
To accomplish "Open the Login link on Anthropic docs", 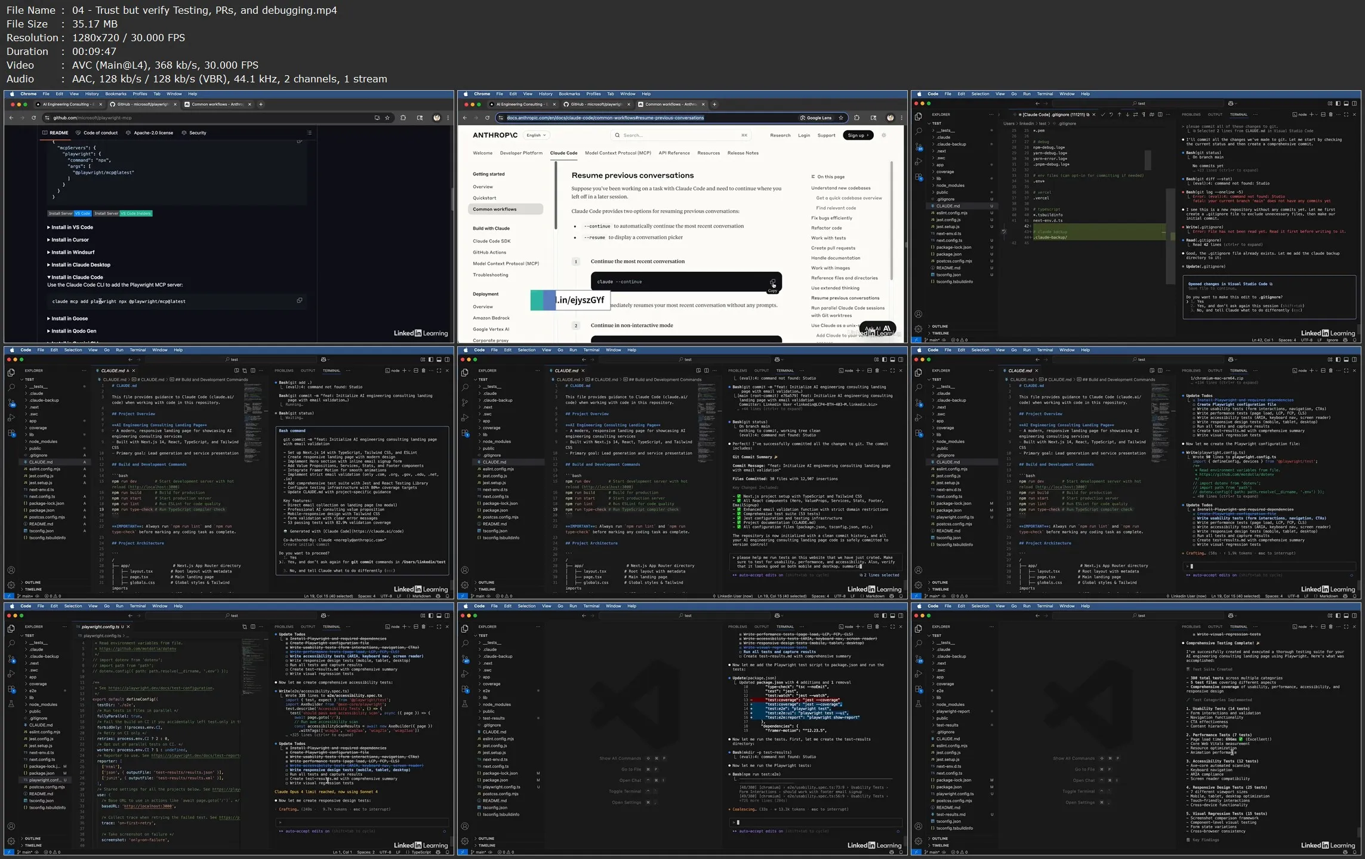I will tap(804, 135).
